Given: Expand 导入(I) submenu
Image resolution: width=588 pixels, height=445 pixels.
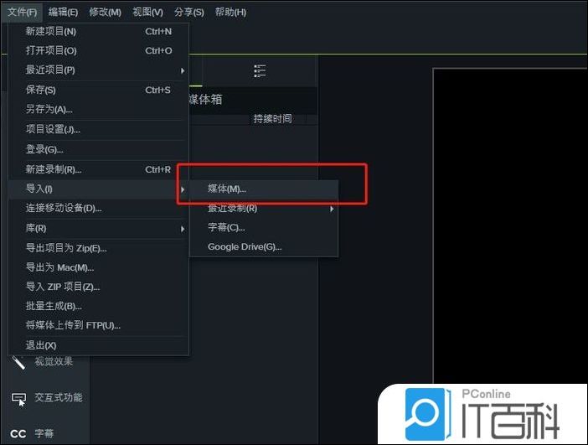Looking at the screenshot, I should (x=98, y=189).
